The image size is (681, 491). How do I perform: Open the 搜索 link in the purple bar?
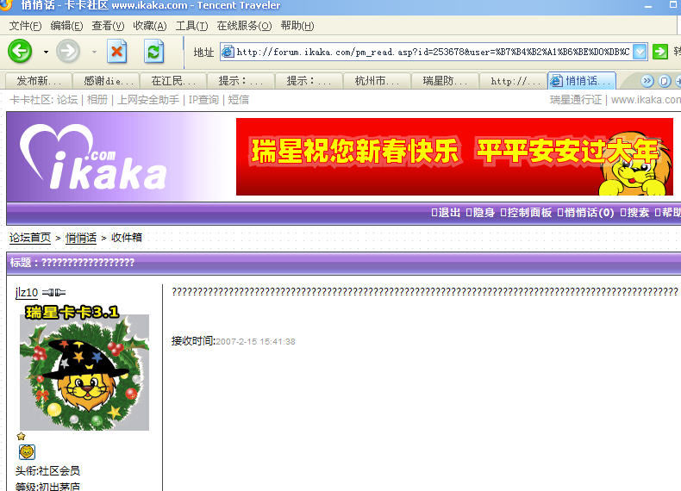pos(638,213)
